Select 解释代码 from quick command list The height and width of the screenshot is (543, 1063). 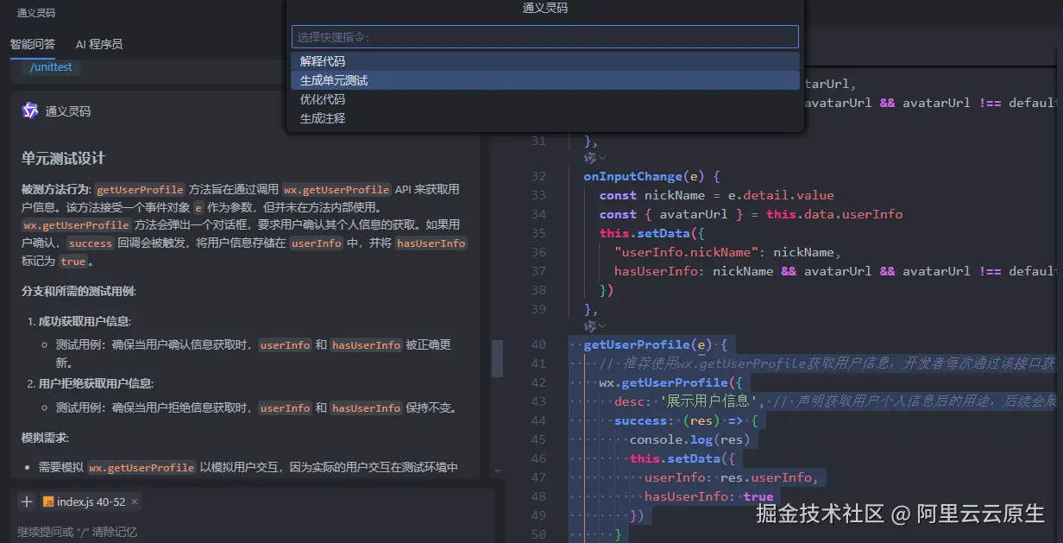pos(544,61)
